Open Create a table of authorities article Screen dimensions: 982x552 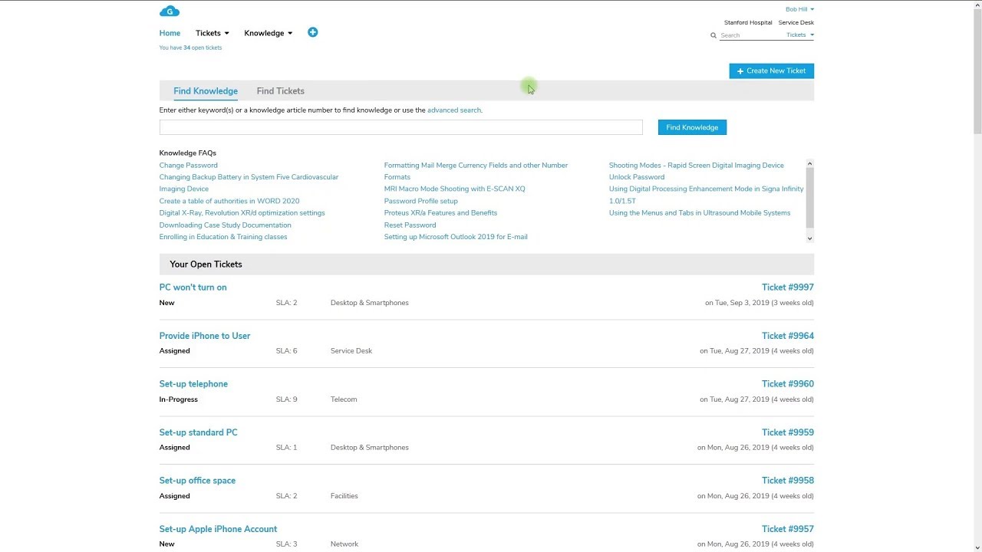tap(229, 201)
